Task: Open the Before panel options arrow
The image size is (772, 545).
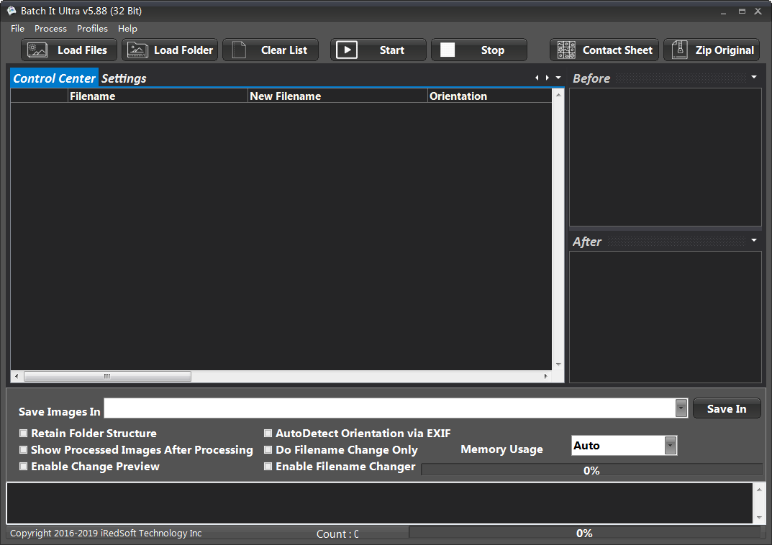Action: 754,77
